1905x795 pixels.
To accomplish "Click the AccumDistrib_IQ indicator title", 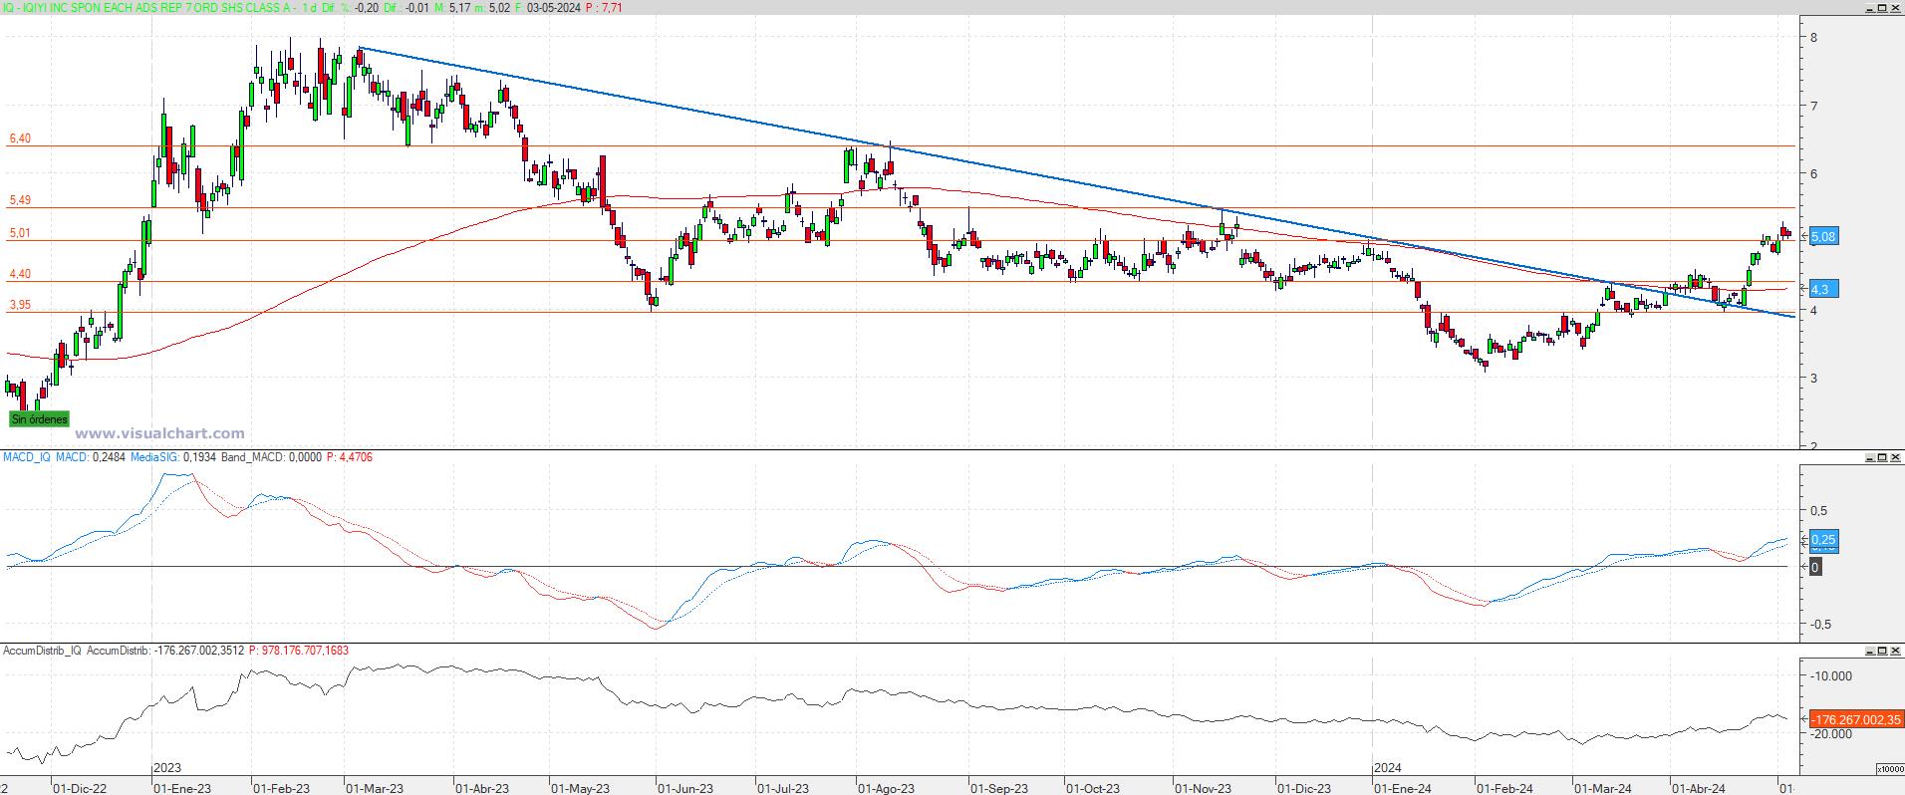I will coord(42,651).
